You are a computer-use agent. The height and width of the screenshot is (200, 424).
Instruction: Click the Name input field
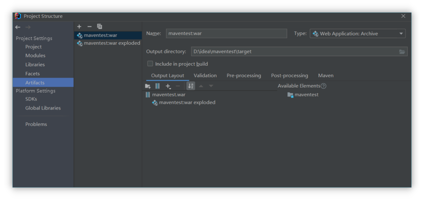[226, 33]
